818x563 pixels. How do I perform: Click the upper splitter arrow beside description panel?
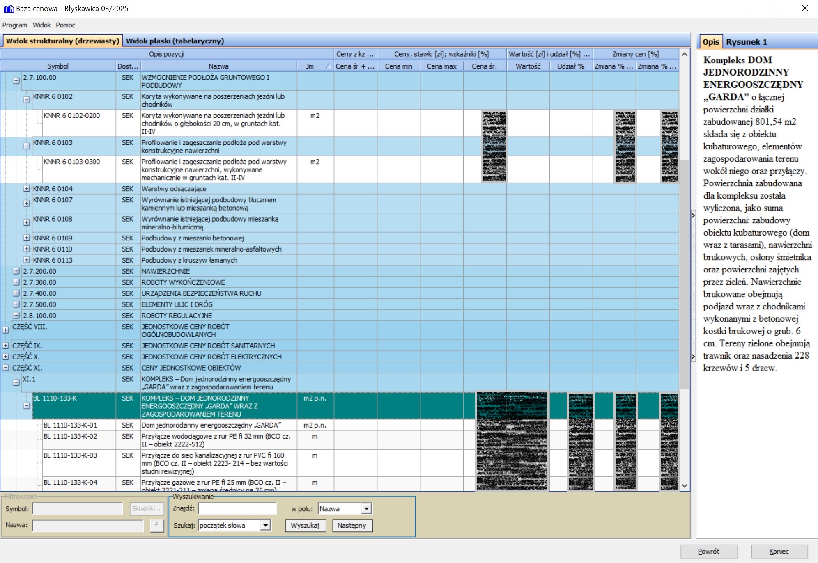[693, 215]
